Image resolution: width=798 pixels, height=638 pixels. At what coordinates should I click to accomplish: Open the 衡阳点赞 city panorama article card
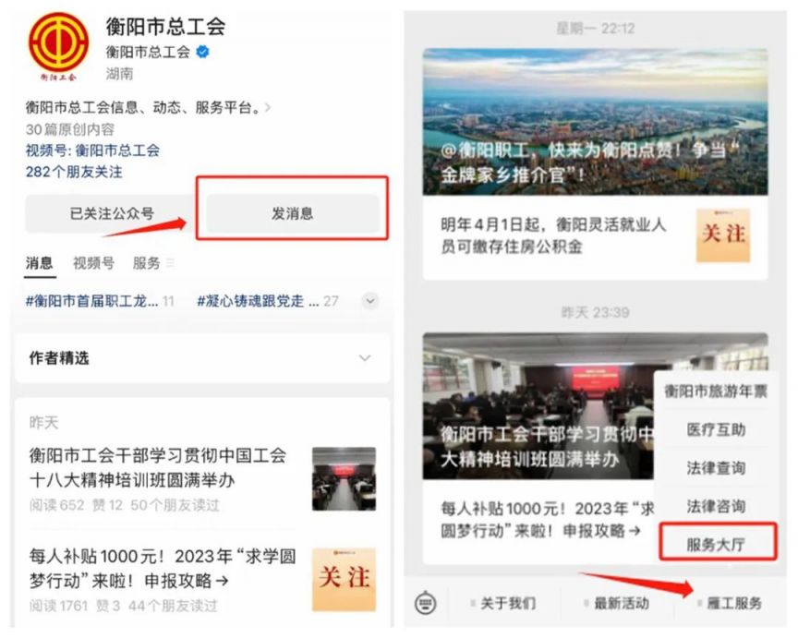(595, 122)
